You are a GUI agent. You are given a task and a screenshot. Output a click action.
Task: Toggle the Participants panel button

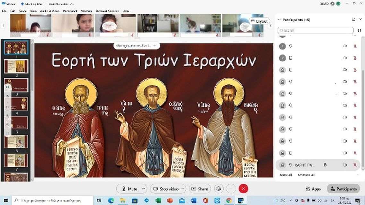coord(344,189)
